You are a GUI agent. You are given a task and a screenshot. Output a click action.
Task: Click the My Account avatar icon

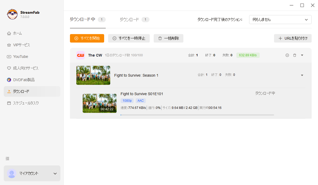point(12,173)
